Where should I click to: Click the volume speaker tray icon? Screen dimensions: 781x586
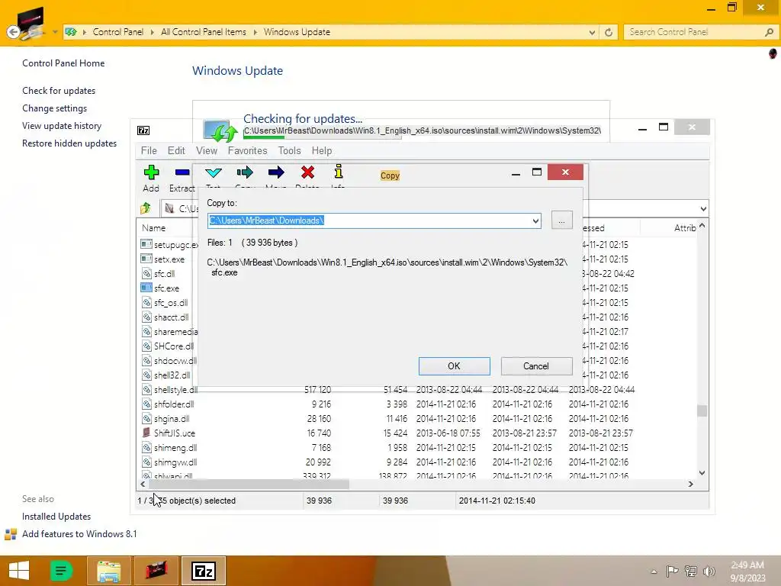(709, 571)
